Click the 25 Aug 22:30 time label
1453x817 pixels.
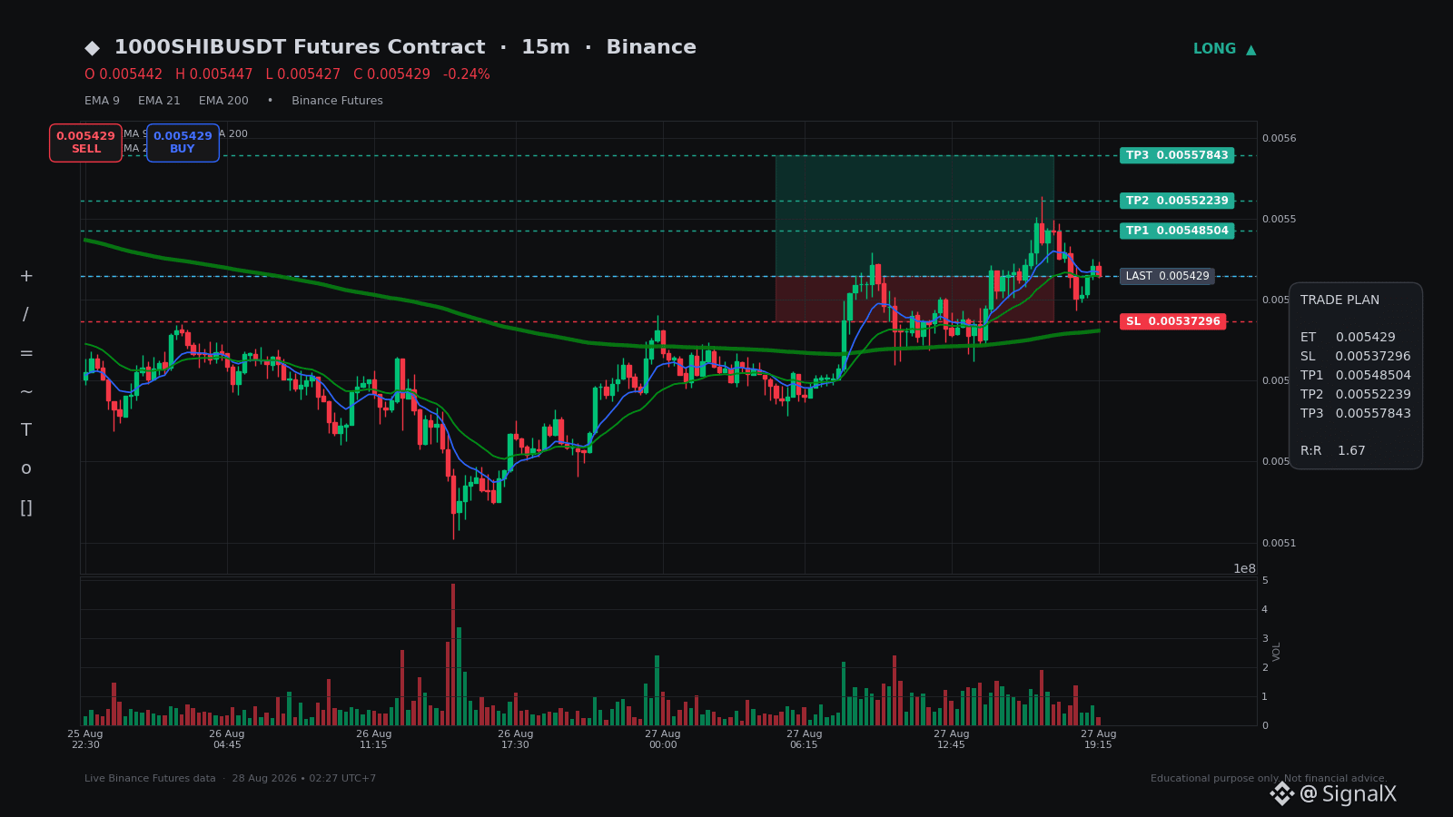pyautogui.click(x=85, y=739)
